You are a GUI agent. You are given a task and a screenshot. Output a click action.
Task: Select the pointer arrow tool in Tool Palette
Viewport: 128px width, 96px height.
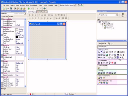pyautogui.click(x=109, y=43)
